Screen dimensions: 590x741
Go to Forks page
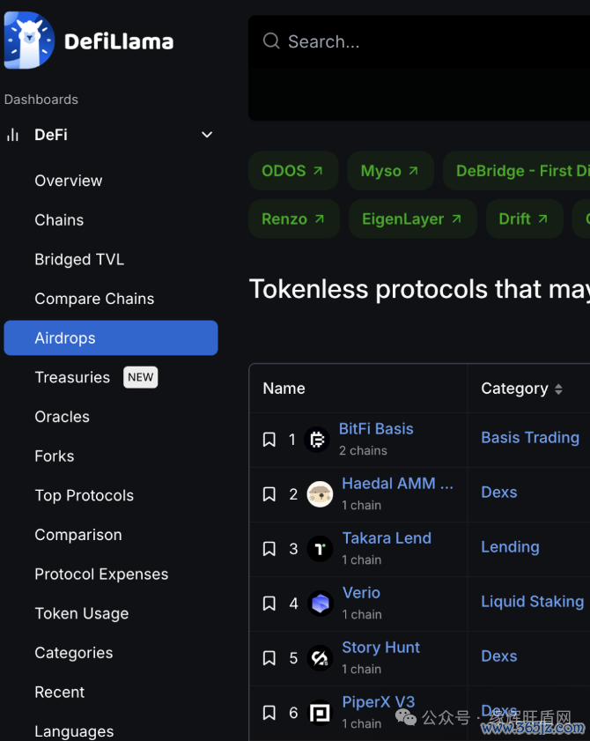(x=55, y=456)
